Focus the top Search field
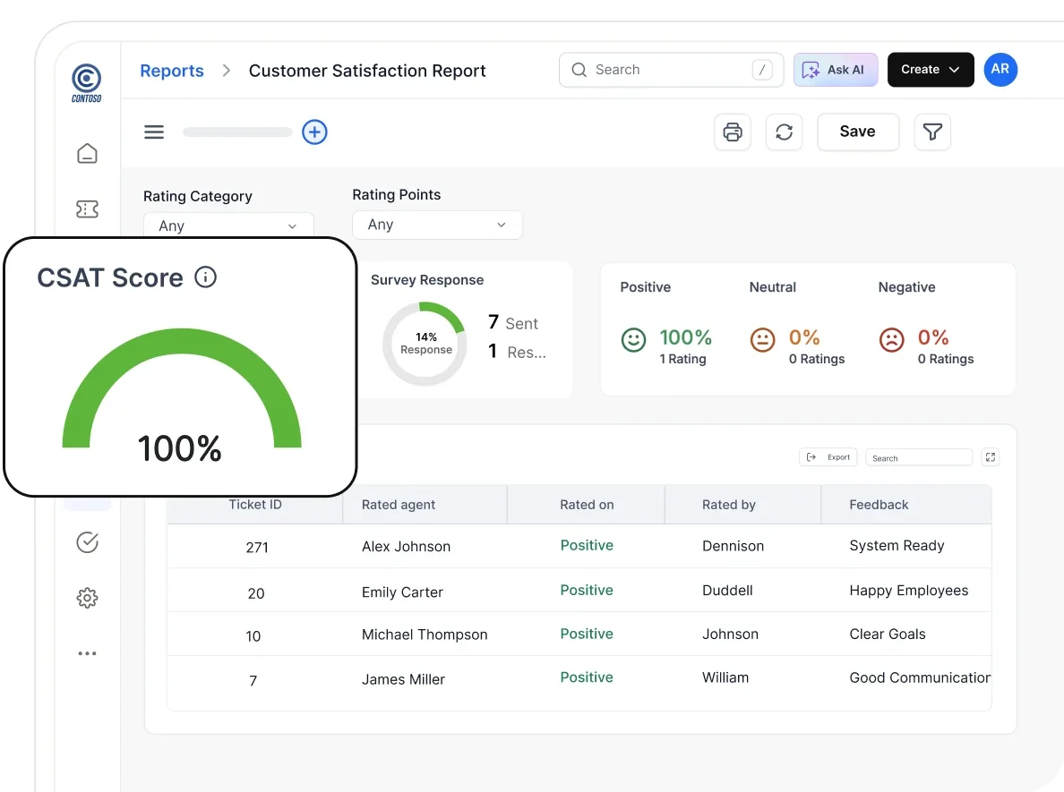The width and height of the screenshot is (1064, 792). [671, 69]
